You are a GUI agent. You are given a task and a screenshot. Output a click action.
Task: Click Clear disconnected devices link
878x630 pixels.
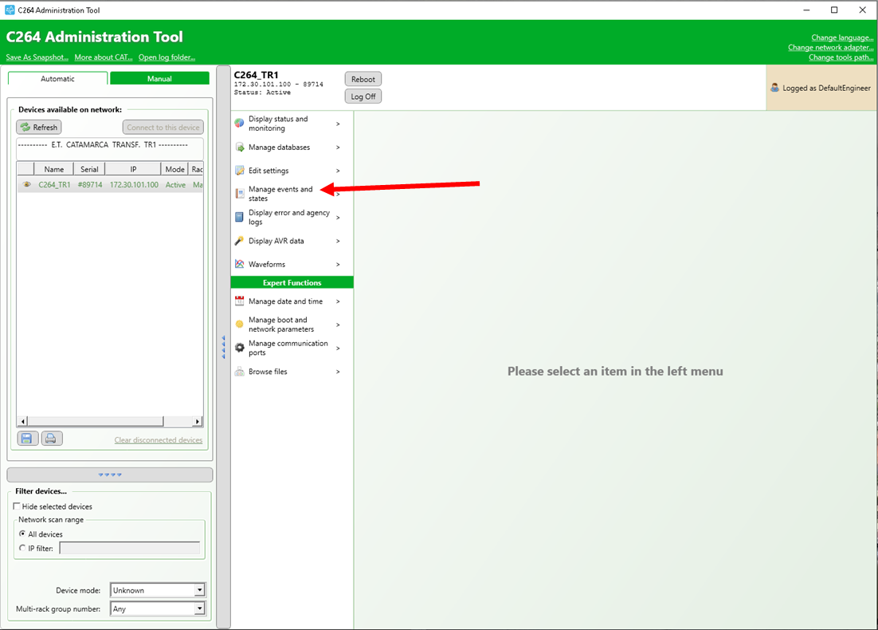point(159,440)
